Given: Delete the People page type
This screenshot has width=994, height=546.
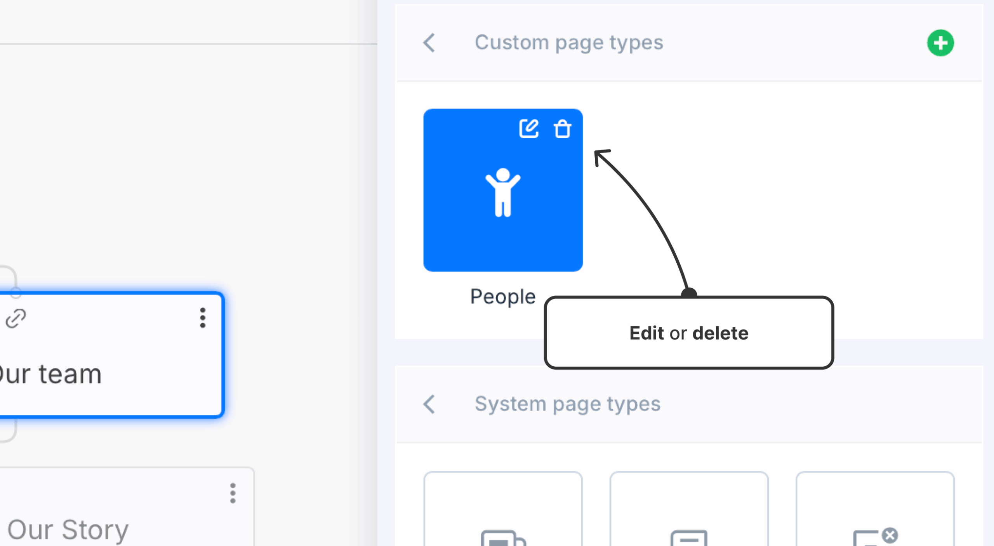Looking at the screenshot, I should [562, 129].
